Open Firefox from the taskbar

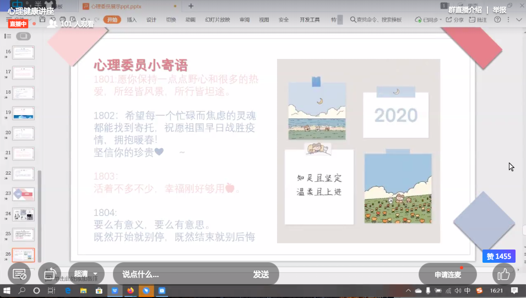(131, 290)
